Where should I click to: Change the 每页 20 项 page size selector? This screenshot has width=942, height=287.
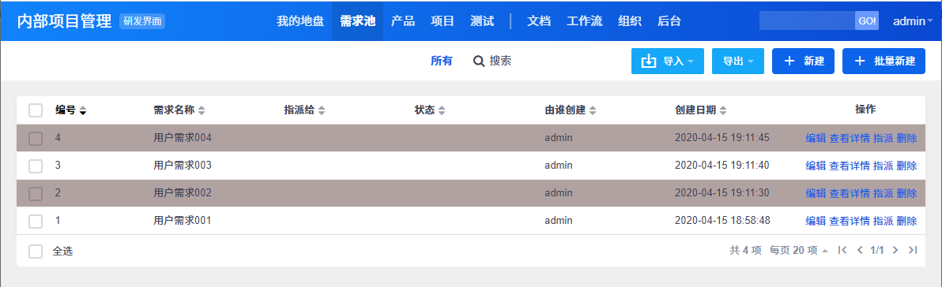[798, 250]
